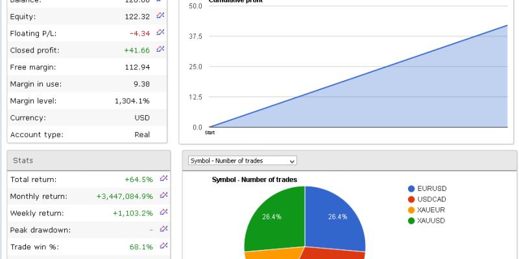Open the Equity chart icon

[x=161, y=16]
